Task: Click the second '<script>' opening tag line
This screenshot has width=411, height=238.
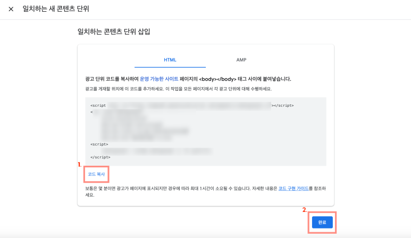Action: (99, 144)
